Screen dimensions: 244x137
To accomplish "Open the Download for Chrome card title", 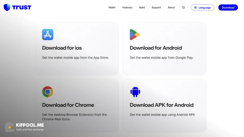I will point(68,105).
